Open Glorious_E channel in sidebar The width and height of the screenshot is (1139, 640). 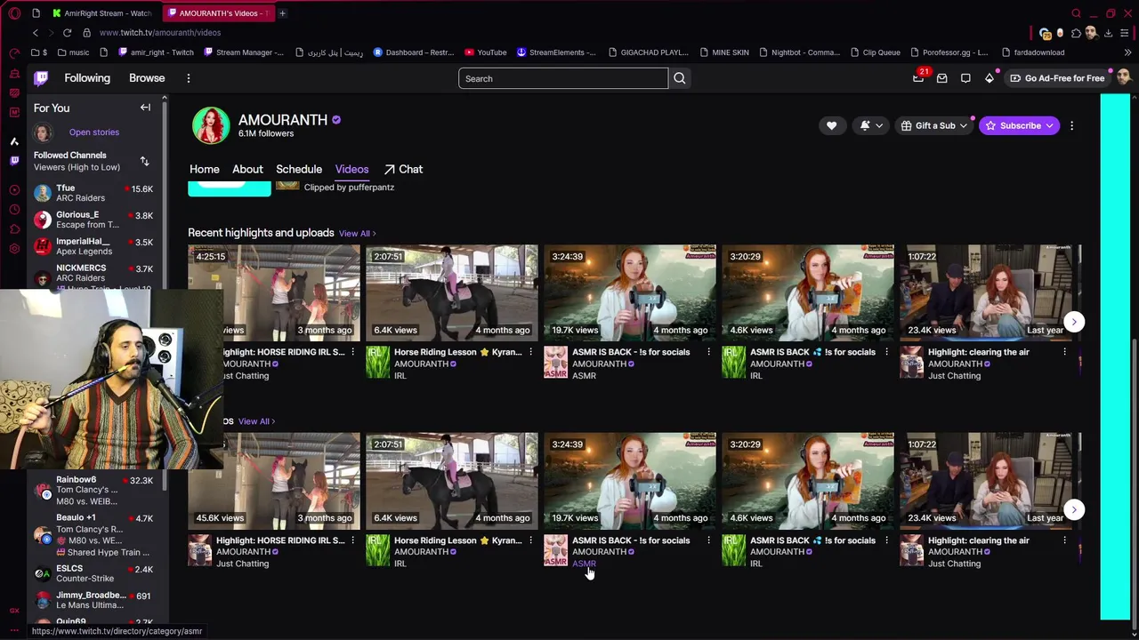[93, 220]
